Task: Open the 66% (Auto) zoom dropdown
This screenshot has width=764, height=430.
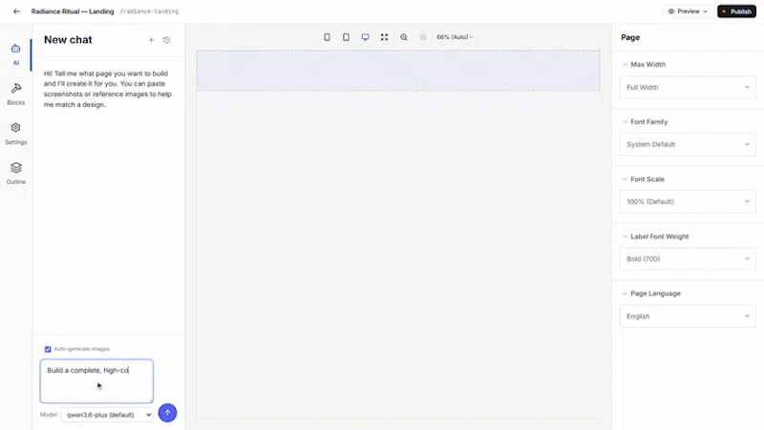Action: (x=455, y=37)
